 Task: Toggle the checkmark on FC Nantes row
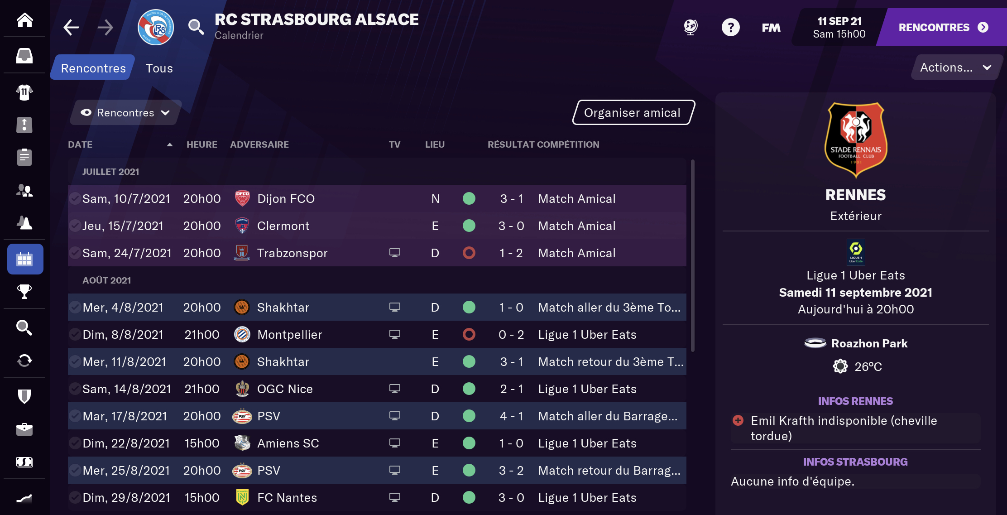coord(75,497)
